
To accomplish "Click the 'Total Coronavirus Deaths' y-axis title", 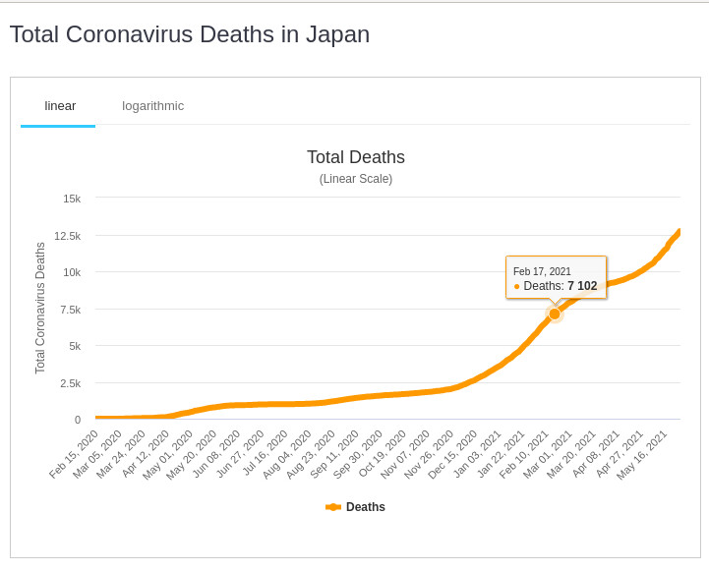I will [40, 308].
